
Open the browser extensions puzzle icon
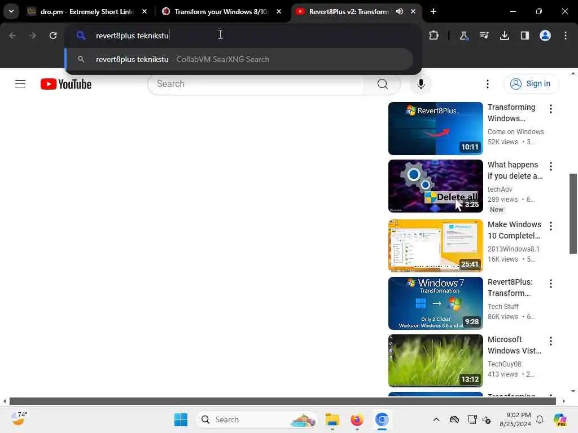(x=434, y=36)
